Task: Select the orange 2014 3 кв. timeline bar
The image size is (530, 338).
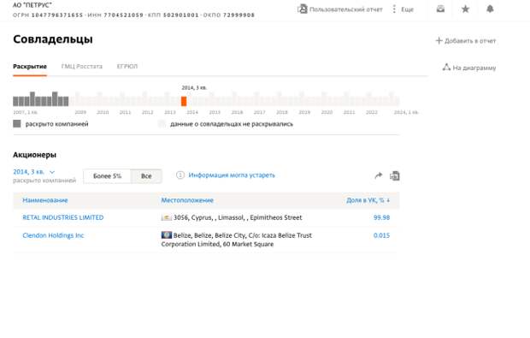Action: pos(184,101)
